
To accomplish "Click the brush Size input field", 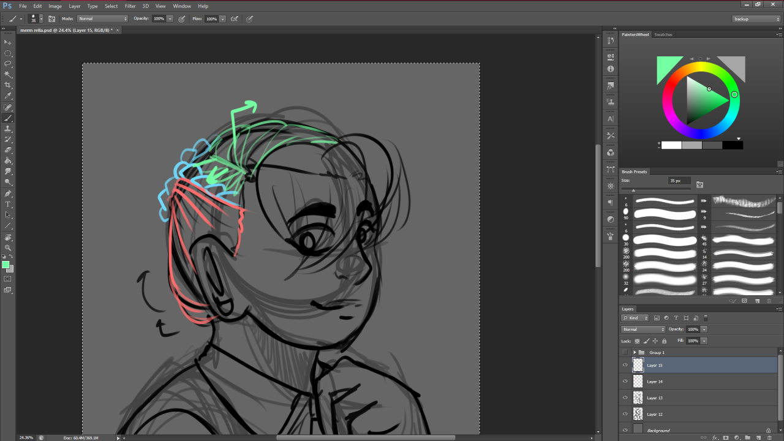I will [679, 181].
